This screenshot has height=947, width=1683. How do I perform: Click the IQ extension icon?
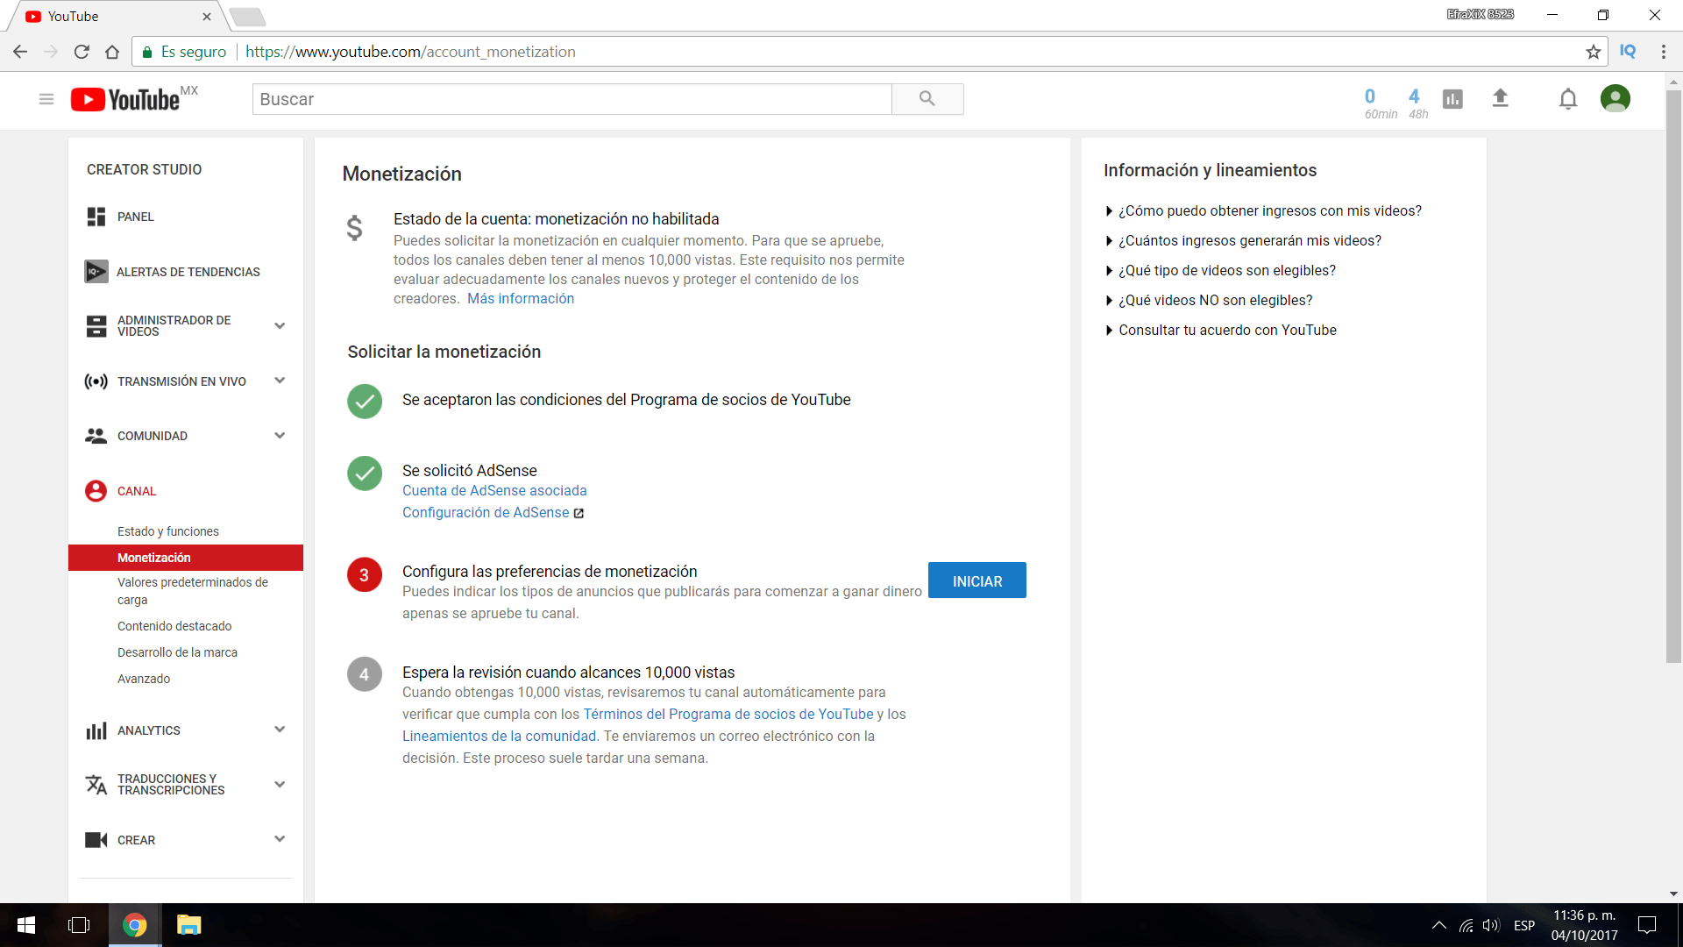coord(1628,51)
